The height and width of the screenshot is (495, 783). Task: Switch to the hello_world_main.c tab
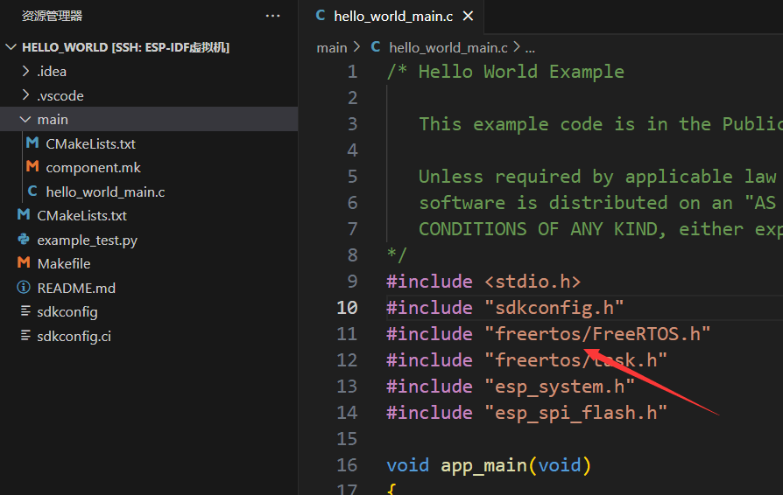[391, 16]
